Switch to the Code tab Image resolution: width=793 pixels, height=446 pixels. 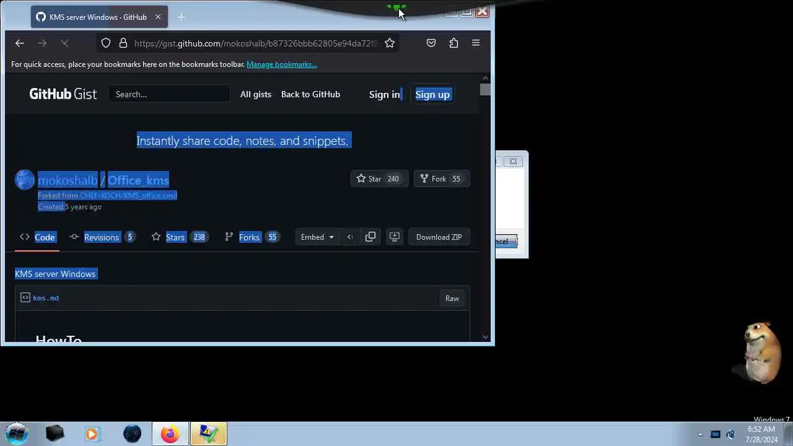pos(37,237)
